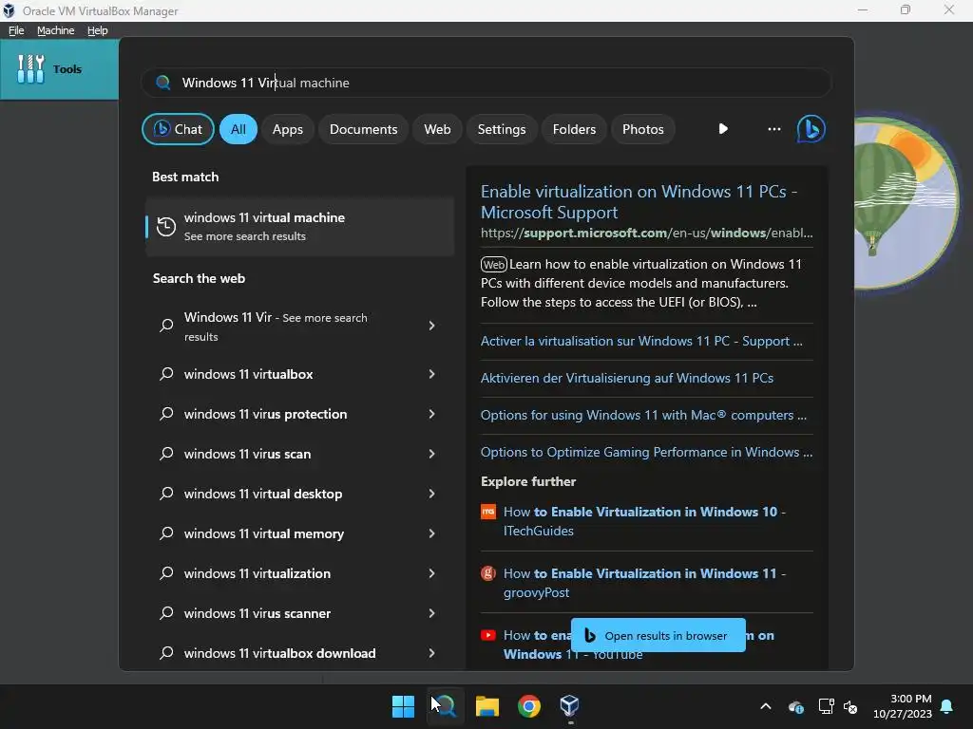Open Enable virtualization on Windows 11 PCs link
Image resolution: width=973 pixels, height=729 pixels.
[639, 201]
